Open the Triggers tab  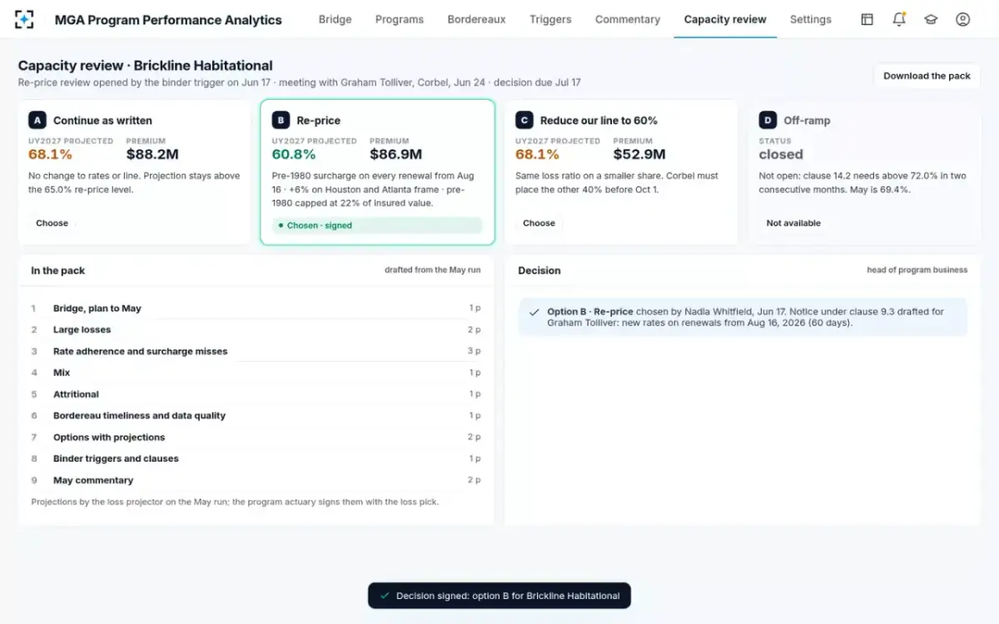[x=550, y=19]
